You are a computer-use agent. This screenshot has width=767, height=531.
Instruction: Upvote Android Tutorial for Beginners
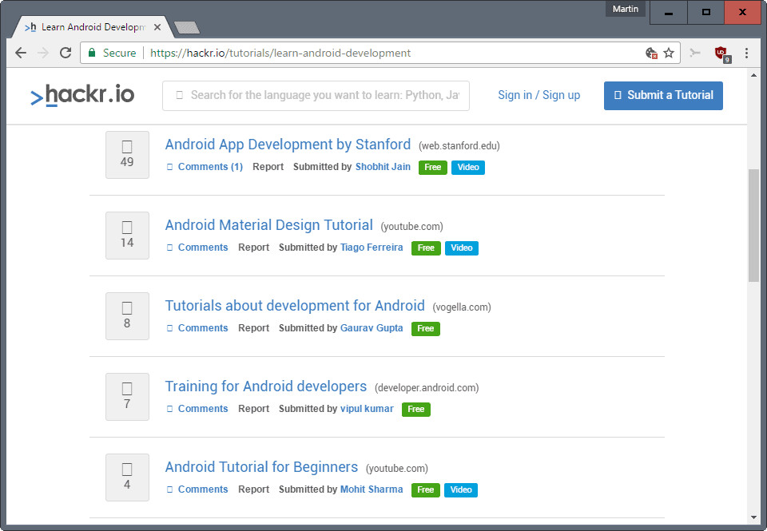(127, 470)
